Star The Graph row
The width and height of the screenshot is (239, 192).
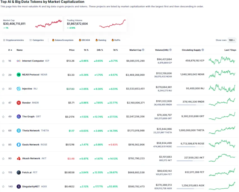pyautogui.click(x=3, y=117)
